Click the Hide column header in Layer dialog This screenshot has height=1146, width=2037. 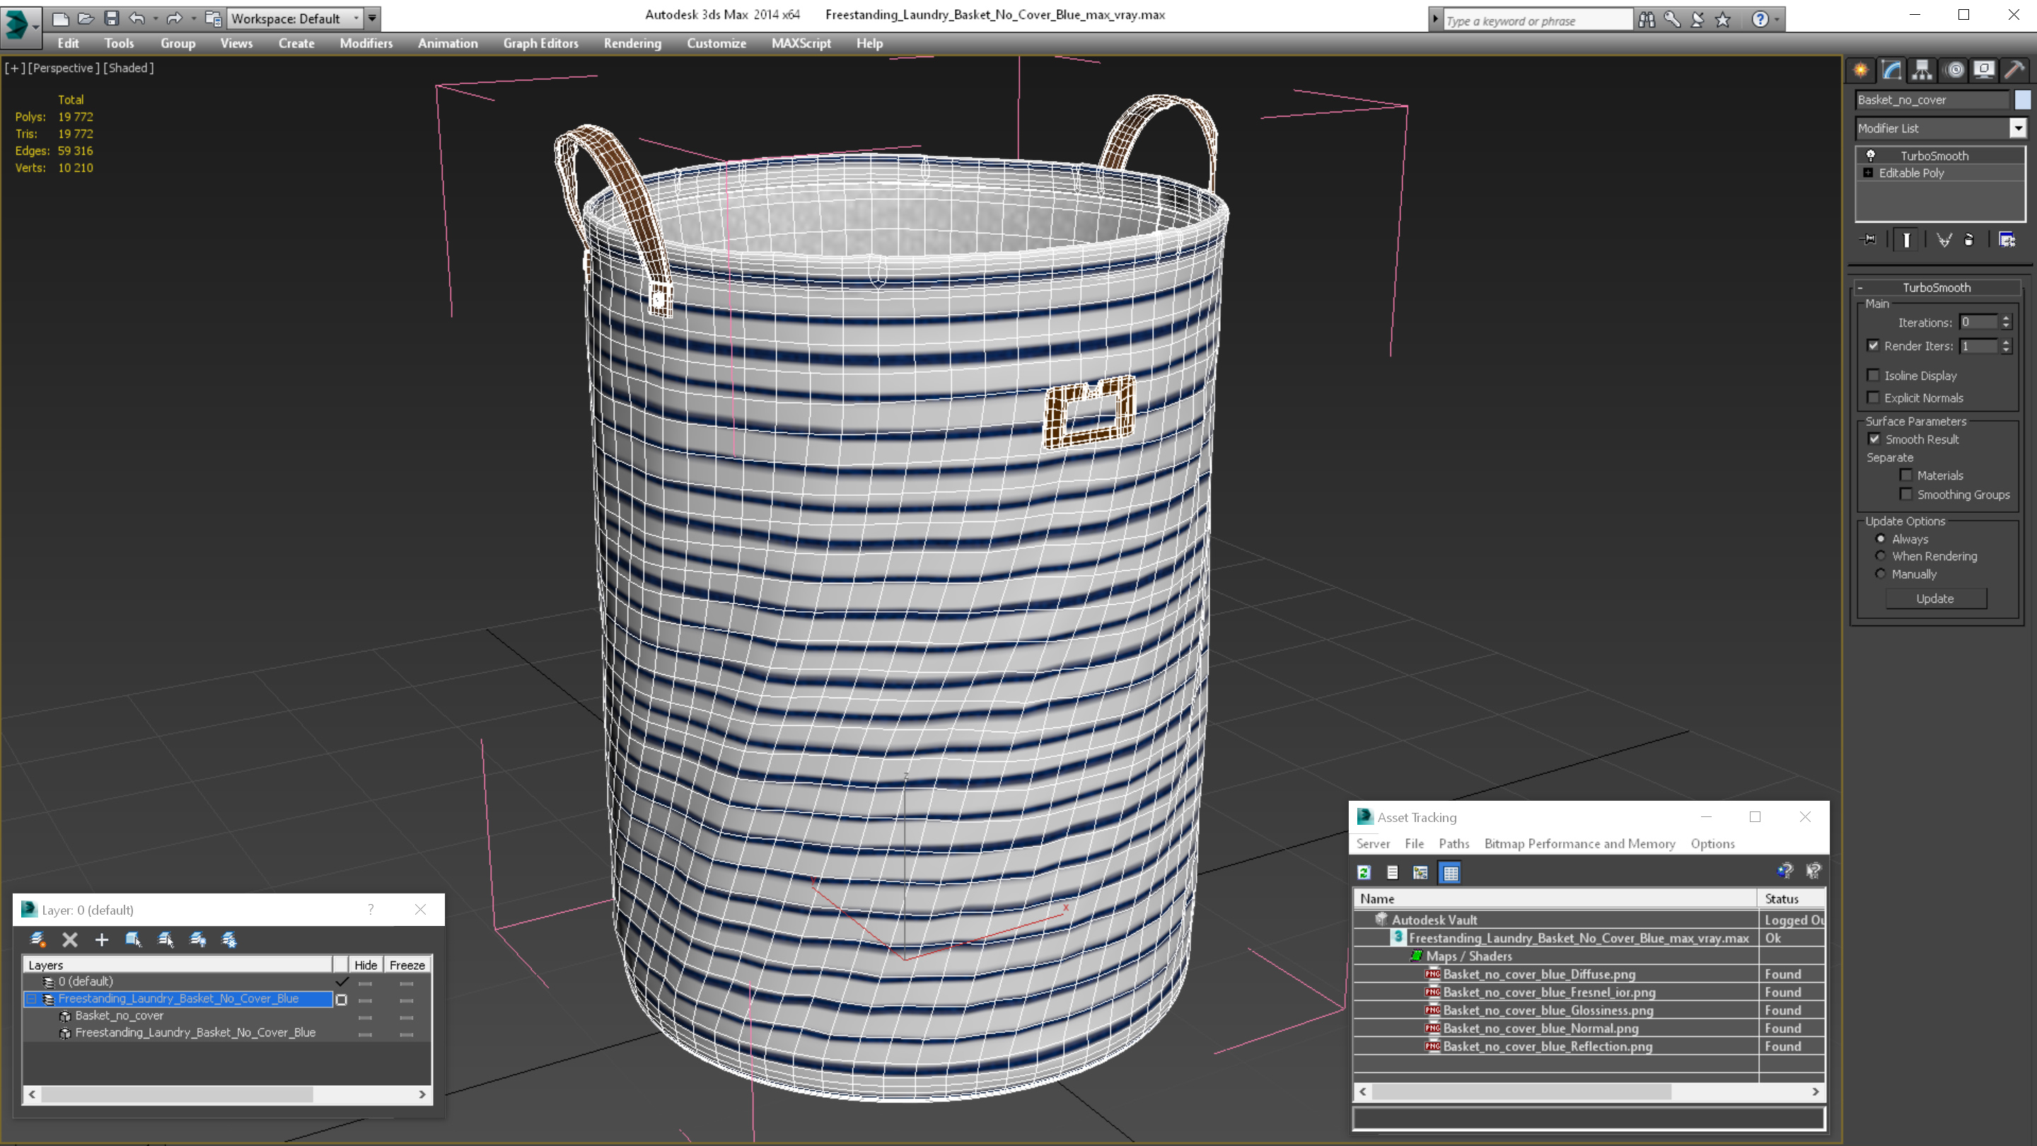[366, 965]
